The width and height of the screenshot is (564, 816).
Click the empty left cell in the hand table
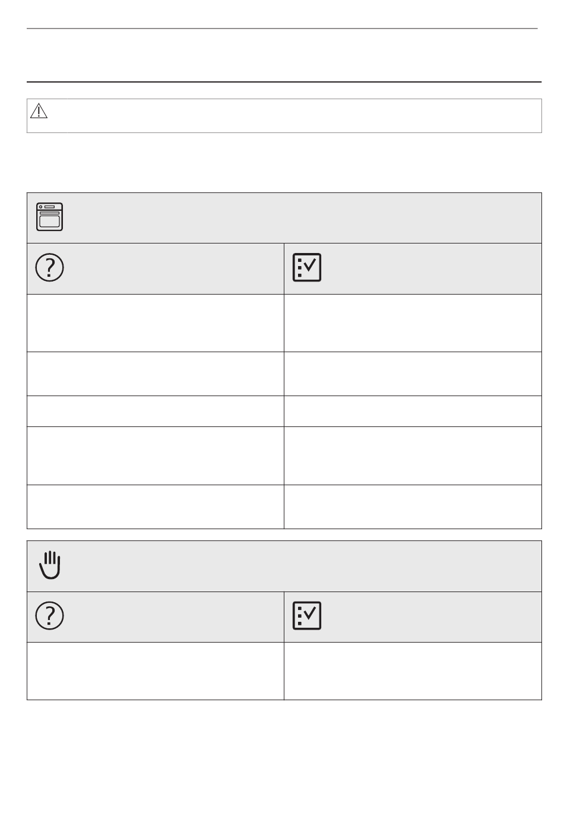(x=156, y=670)
